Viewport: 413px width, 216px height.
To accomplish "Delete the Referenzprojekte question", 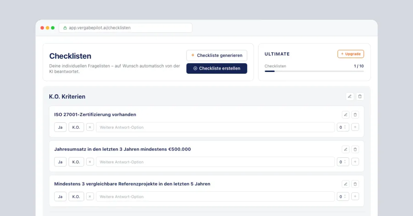I will [355, 184].
